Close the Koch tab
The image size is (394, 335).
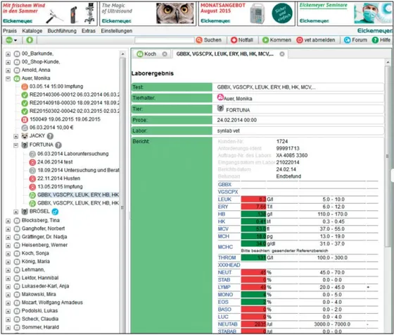point(165,54)
